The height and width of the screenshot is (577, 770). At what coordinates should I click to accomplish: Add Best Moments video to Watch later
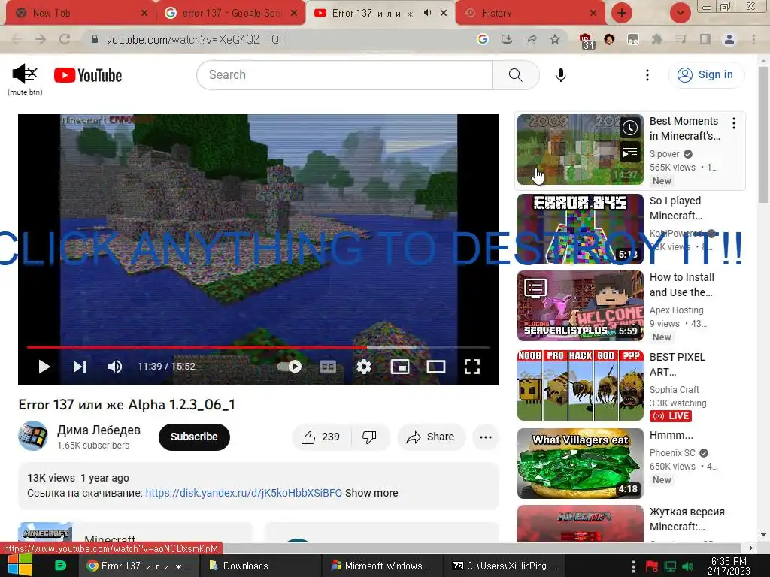click(629, 128)
